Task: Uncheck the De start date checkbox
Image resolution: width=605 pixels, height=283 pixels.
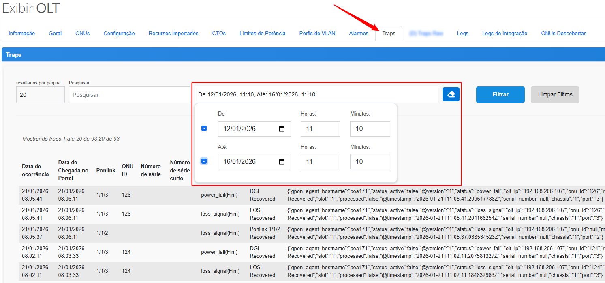Action: pos(204,129)
